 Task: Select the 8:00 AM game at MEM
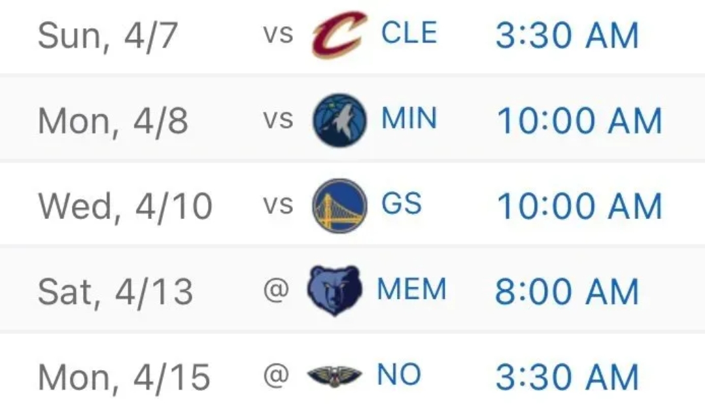tap(567, 291)
